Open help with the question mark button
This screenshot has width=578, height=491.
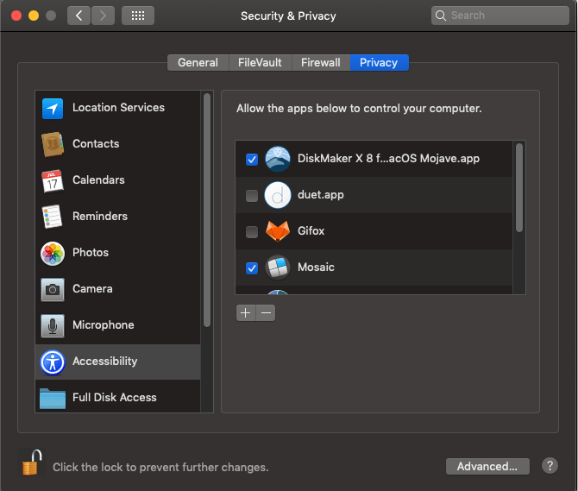550,466
